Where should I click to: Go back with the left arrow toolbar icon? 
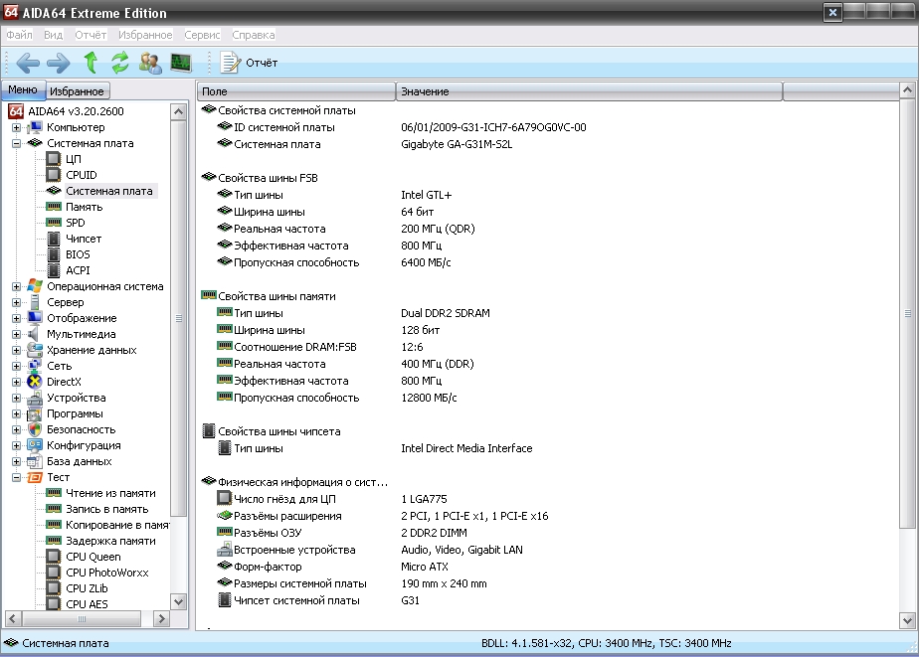pyautogui.click(x=28, y=62)
